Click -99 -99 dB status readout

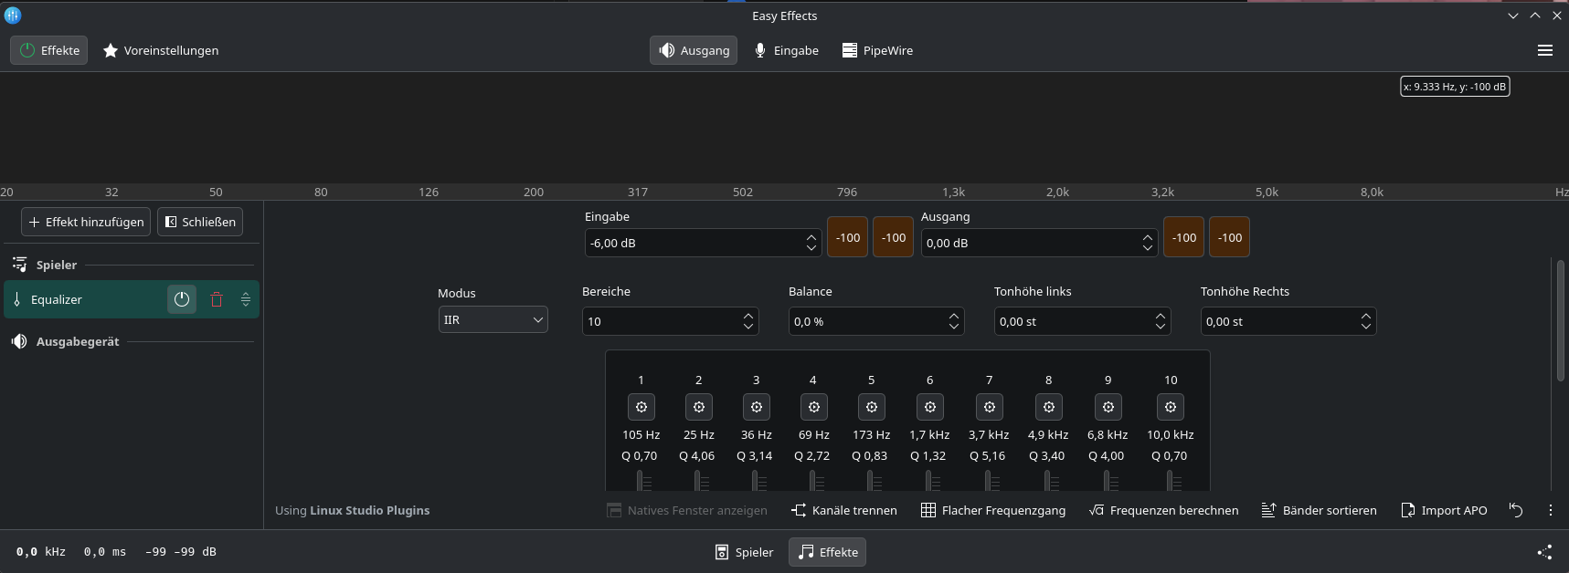181,552
